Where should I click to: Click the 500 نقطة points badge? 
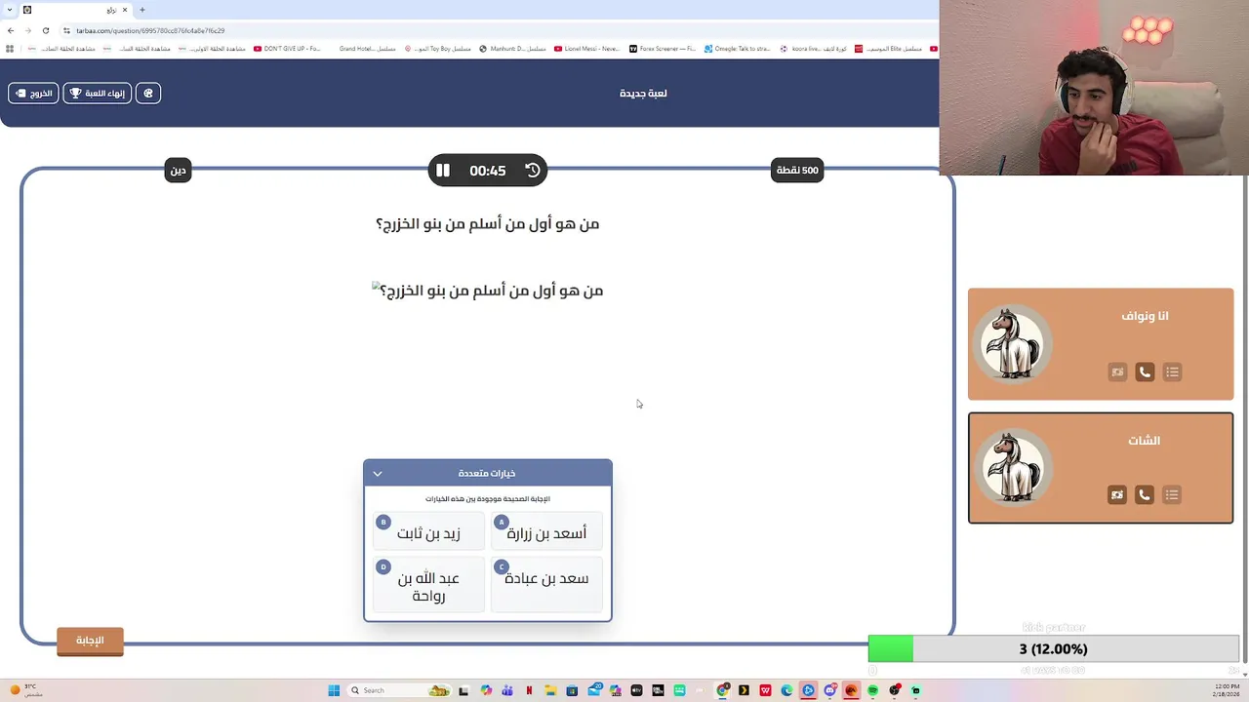pos(797,170)
